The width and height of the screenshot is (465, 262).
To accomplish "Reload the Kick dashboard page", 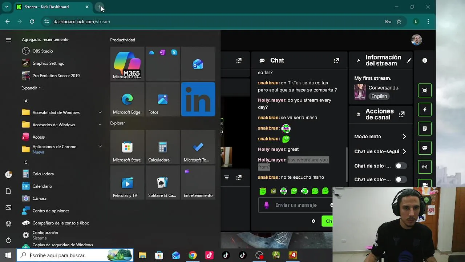I will click(32, 21).
